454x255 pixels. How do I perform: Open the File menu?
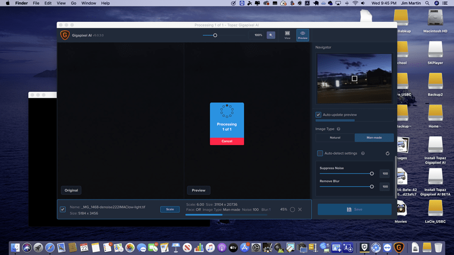tap(36, 3)
